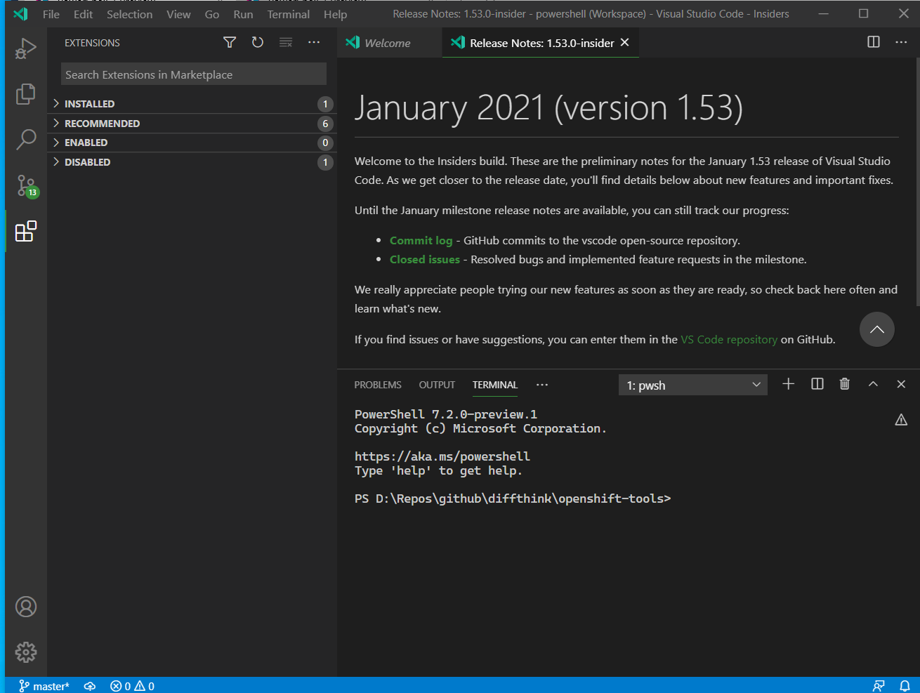
Task: Create a new terminal with plus icon
Action: tap(788, 384)
